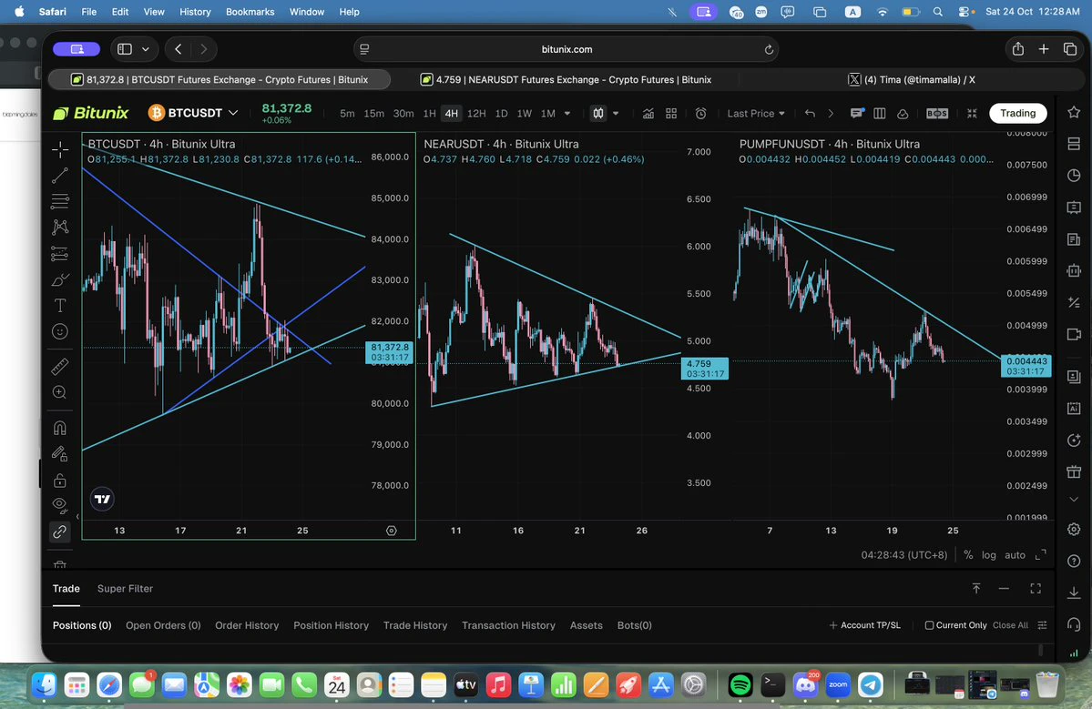Select the crosshair cursor tool
The width and height of the screenshot is (1092, 709).
(x=60, y=149)
